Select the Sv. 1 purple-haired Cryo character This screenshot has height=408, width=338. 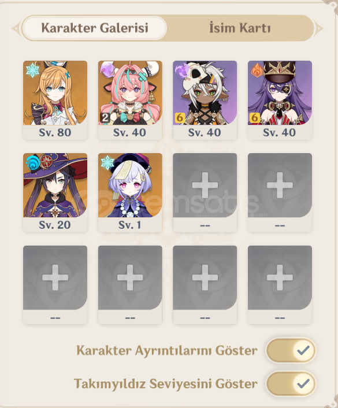click(130, 192)
